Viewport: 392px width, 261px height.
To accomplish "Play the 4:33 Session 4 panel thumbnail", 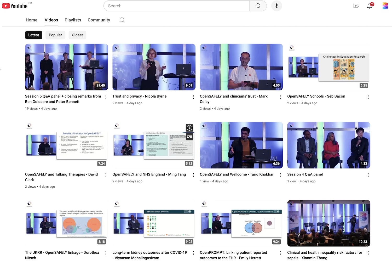I will [x=329, y=145].
